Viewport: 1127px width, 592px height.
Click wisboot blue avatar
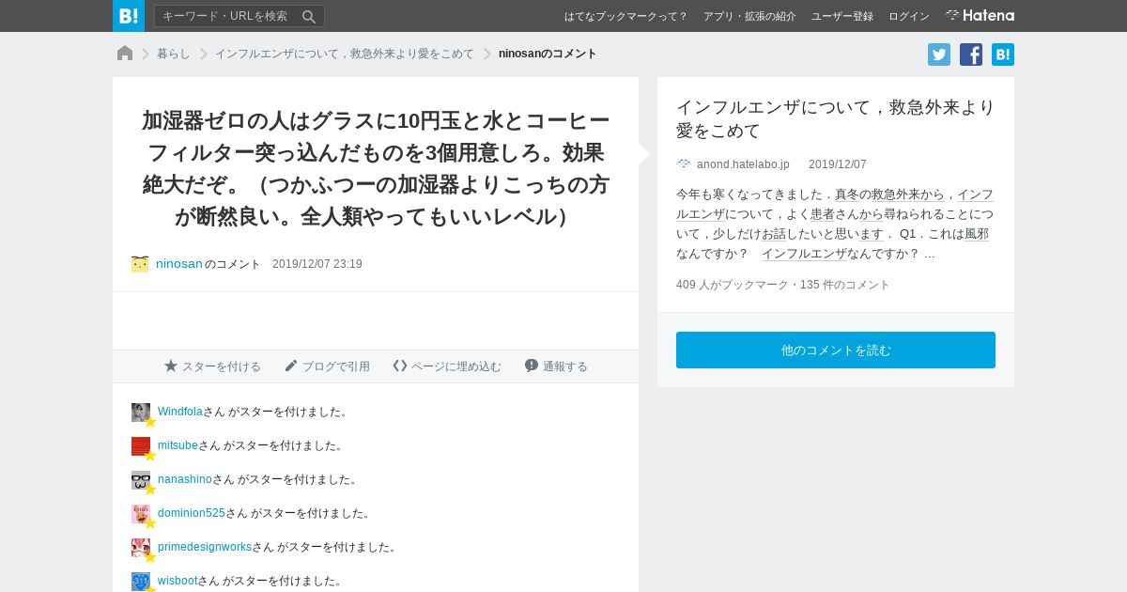[141, 582]
